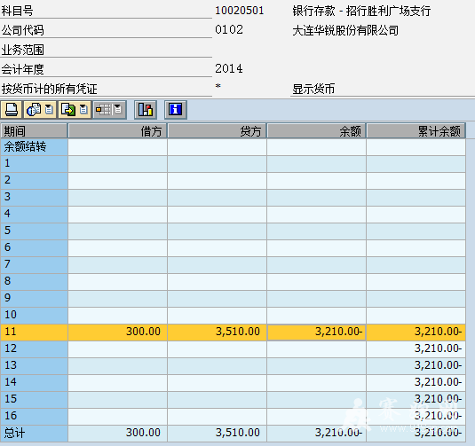Click the layout grid icon

click(103, 110)
